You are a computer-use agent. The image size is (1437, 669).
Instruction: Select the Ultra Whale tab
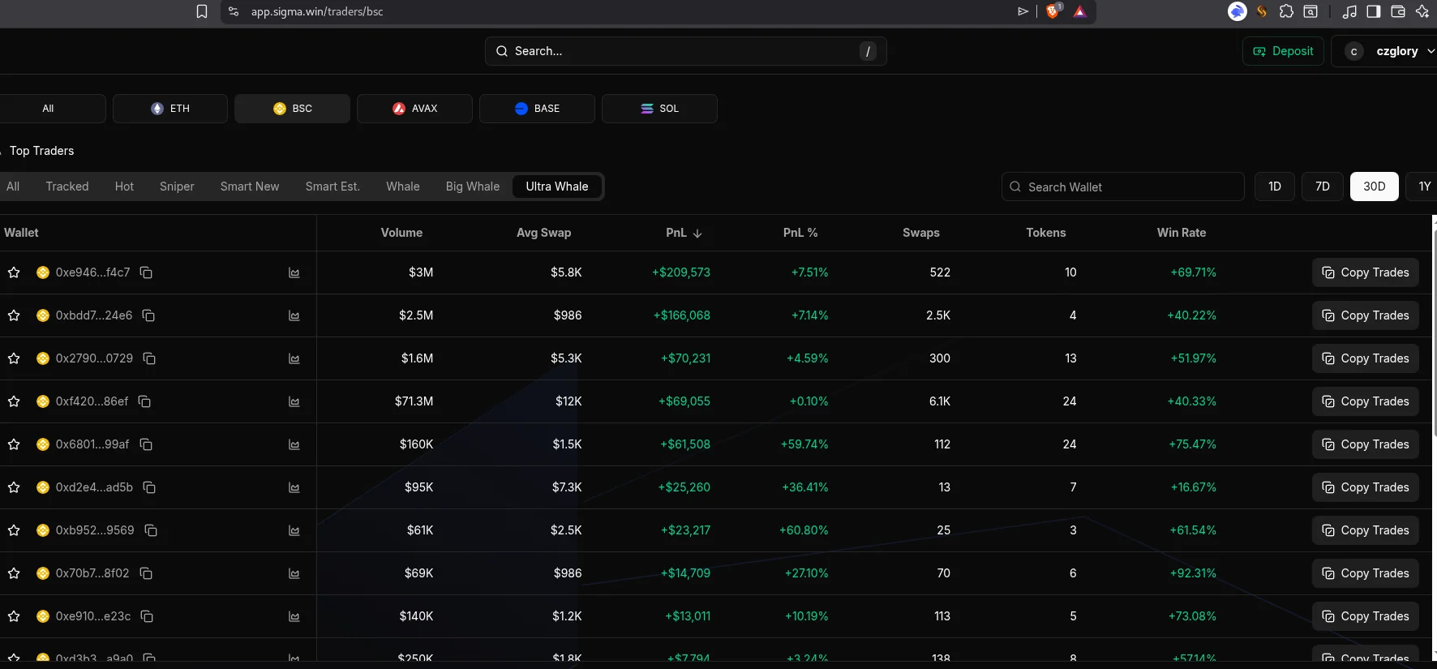557,187
